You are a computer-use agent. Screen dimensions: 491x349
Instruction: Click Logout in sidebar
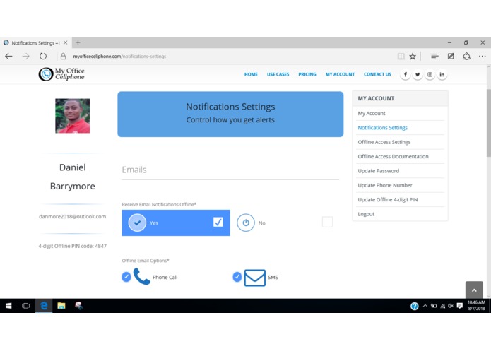[366, 214]
